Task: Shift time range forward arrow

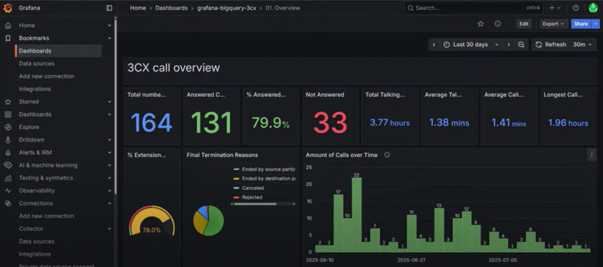Action: pos(509,45)
